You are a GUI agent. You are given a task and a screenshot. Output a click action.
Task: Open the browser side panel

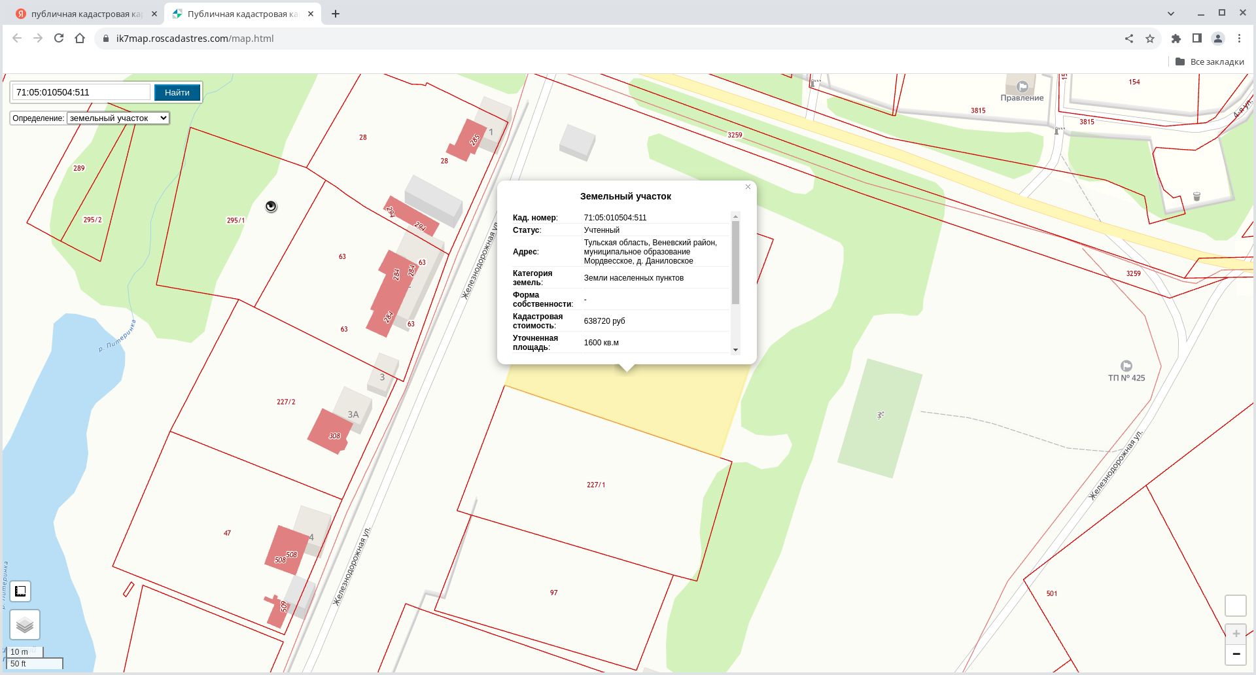click(1197, 39)
